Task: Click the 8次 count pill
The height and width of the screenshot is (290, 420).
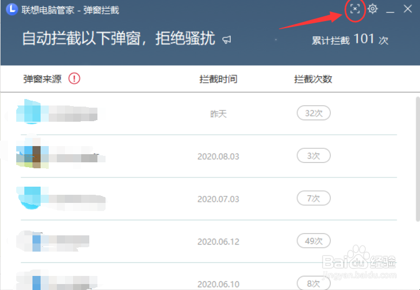Action: pos(314,283)
